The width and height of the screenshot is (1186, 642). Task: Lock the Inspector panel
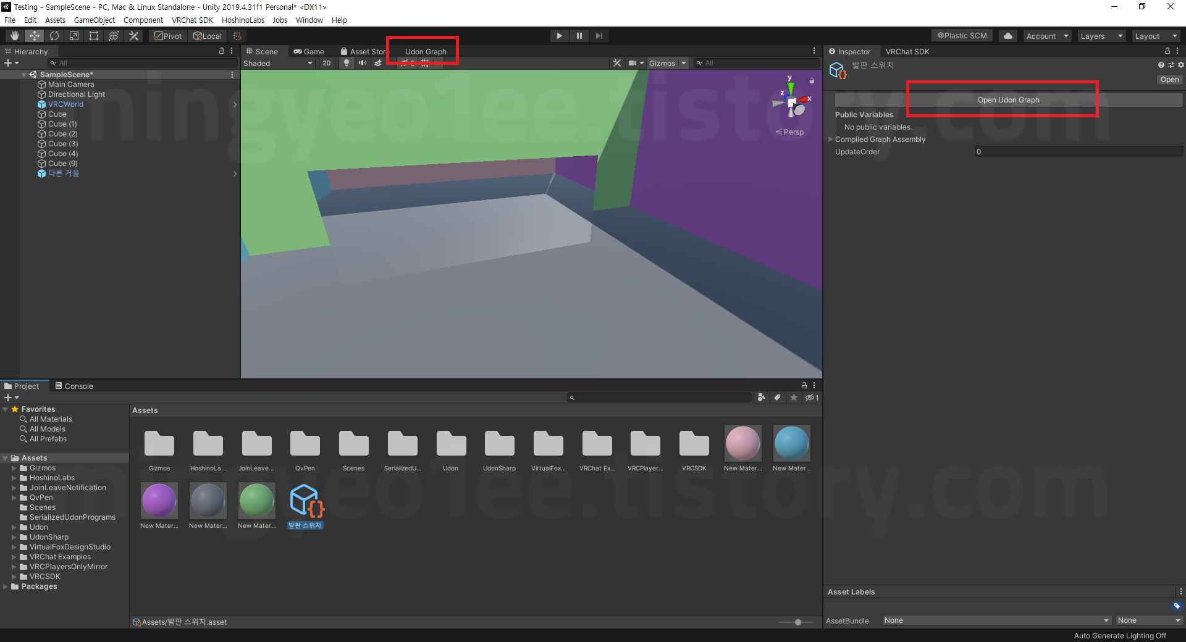tap(1167, 51)
